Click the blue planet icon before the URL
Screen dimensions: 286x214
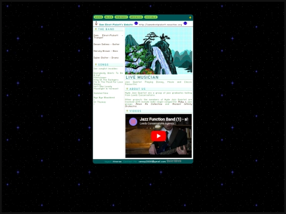click(x=136, y=23)
